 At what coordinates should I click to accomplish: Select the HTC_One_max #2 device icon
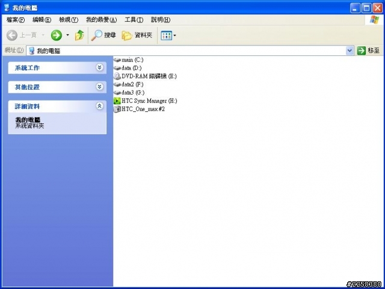[117, 109]
